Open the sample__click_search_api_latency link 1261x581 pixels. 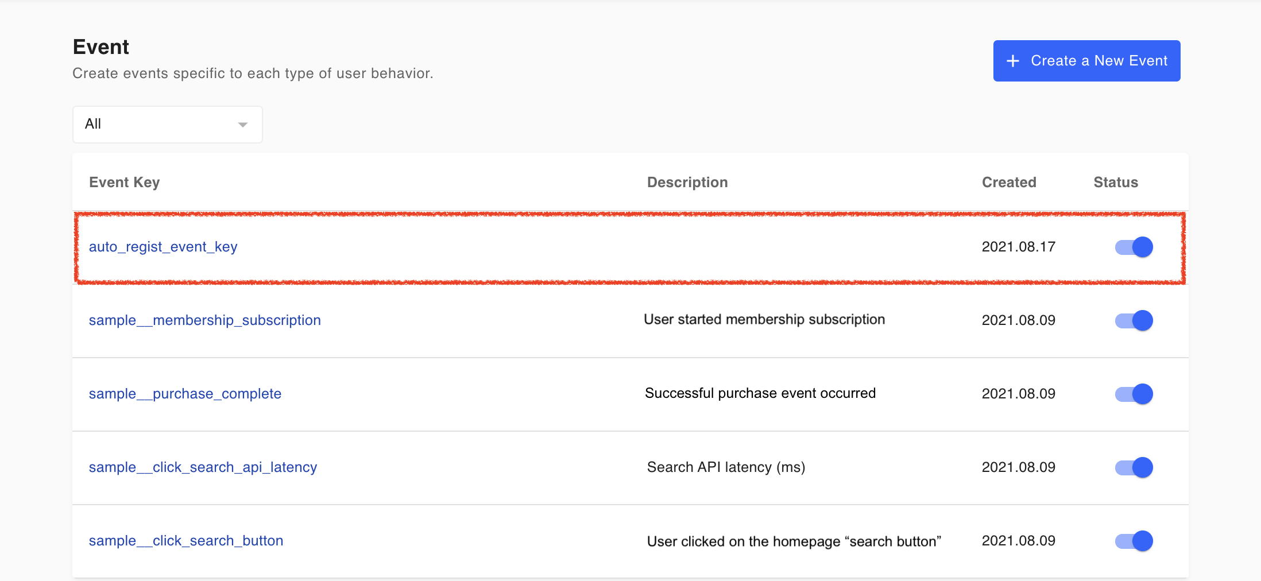point(203,467)
